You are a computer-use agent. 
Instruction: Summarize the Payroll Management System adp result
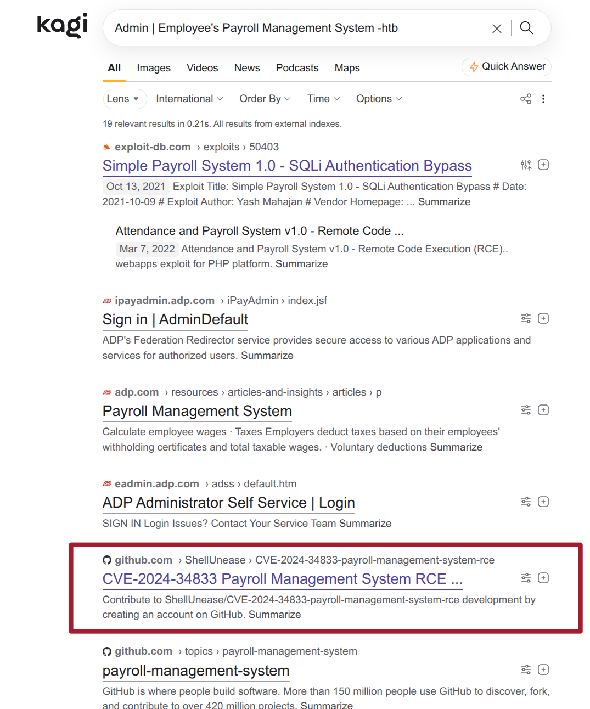pos(456,447)
